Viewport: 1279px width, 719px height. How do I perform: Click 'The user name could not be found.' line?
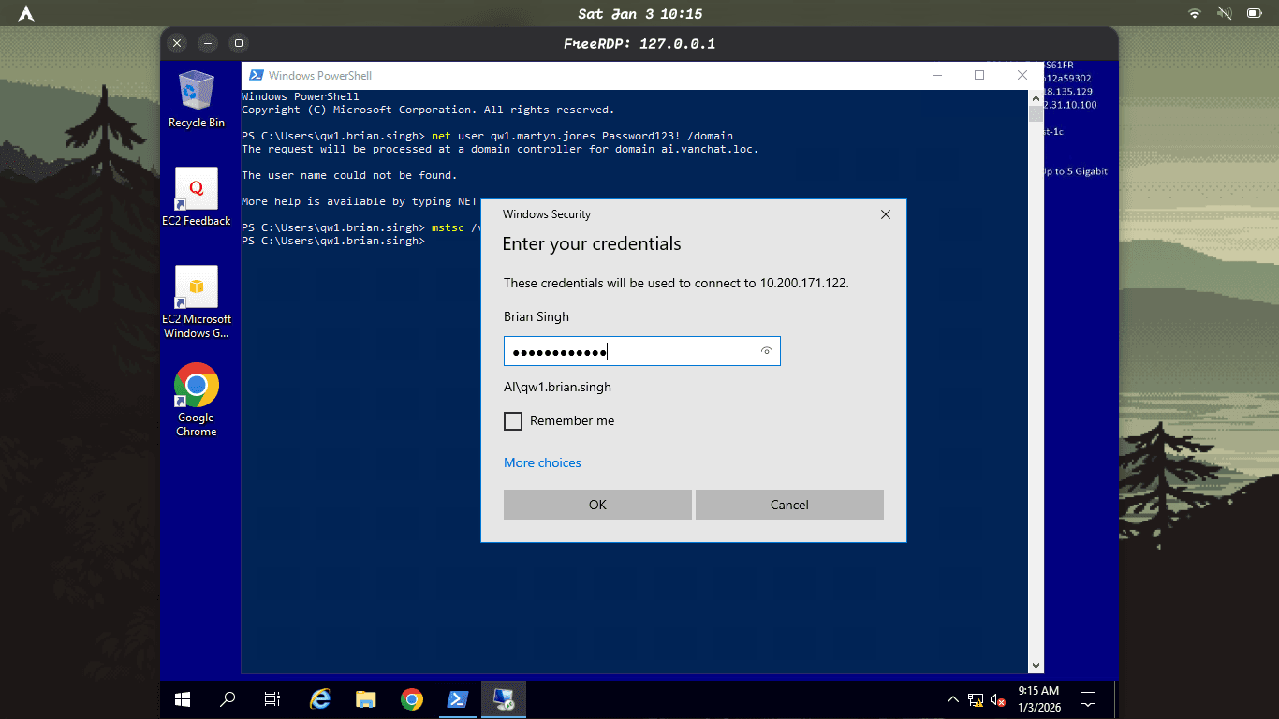pyautogui.click(x=349, y=175)
